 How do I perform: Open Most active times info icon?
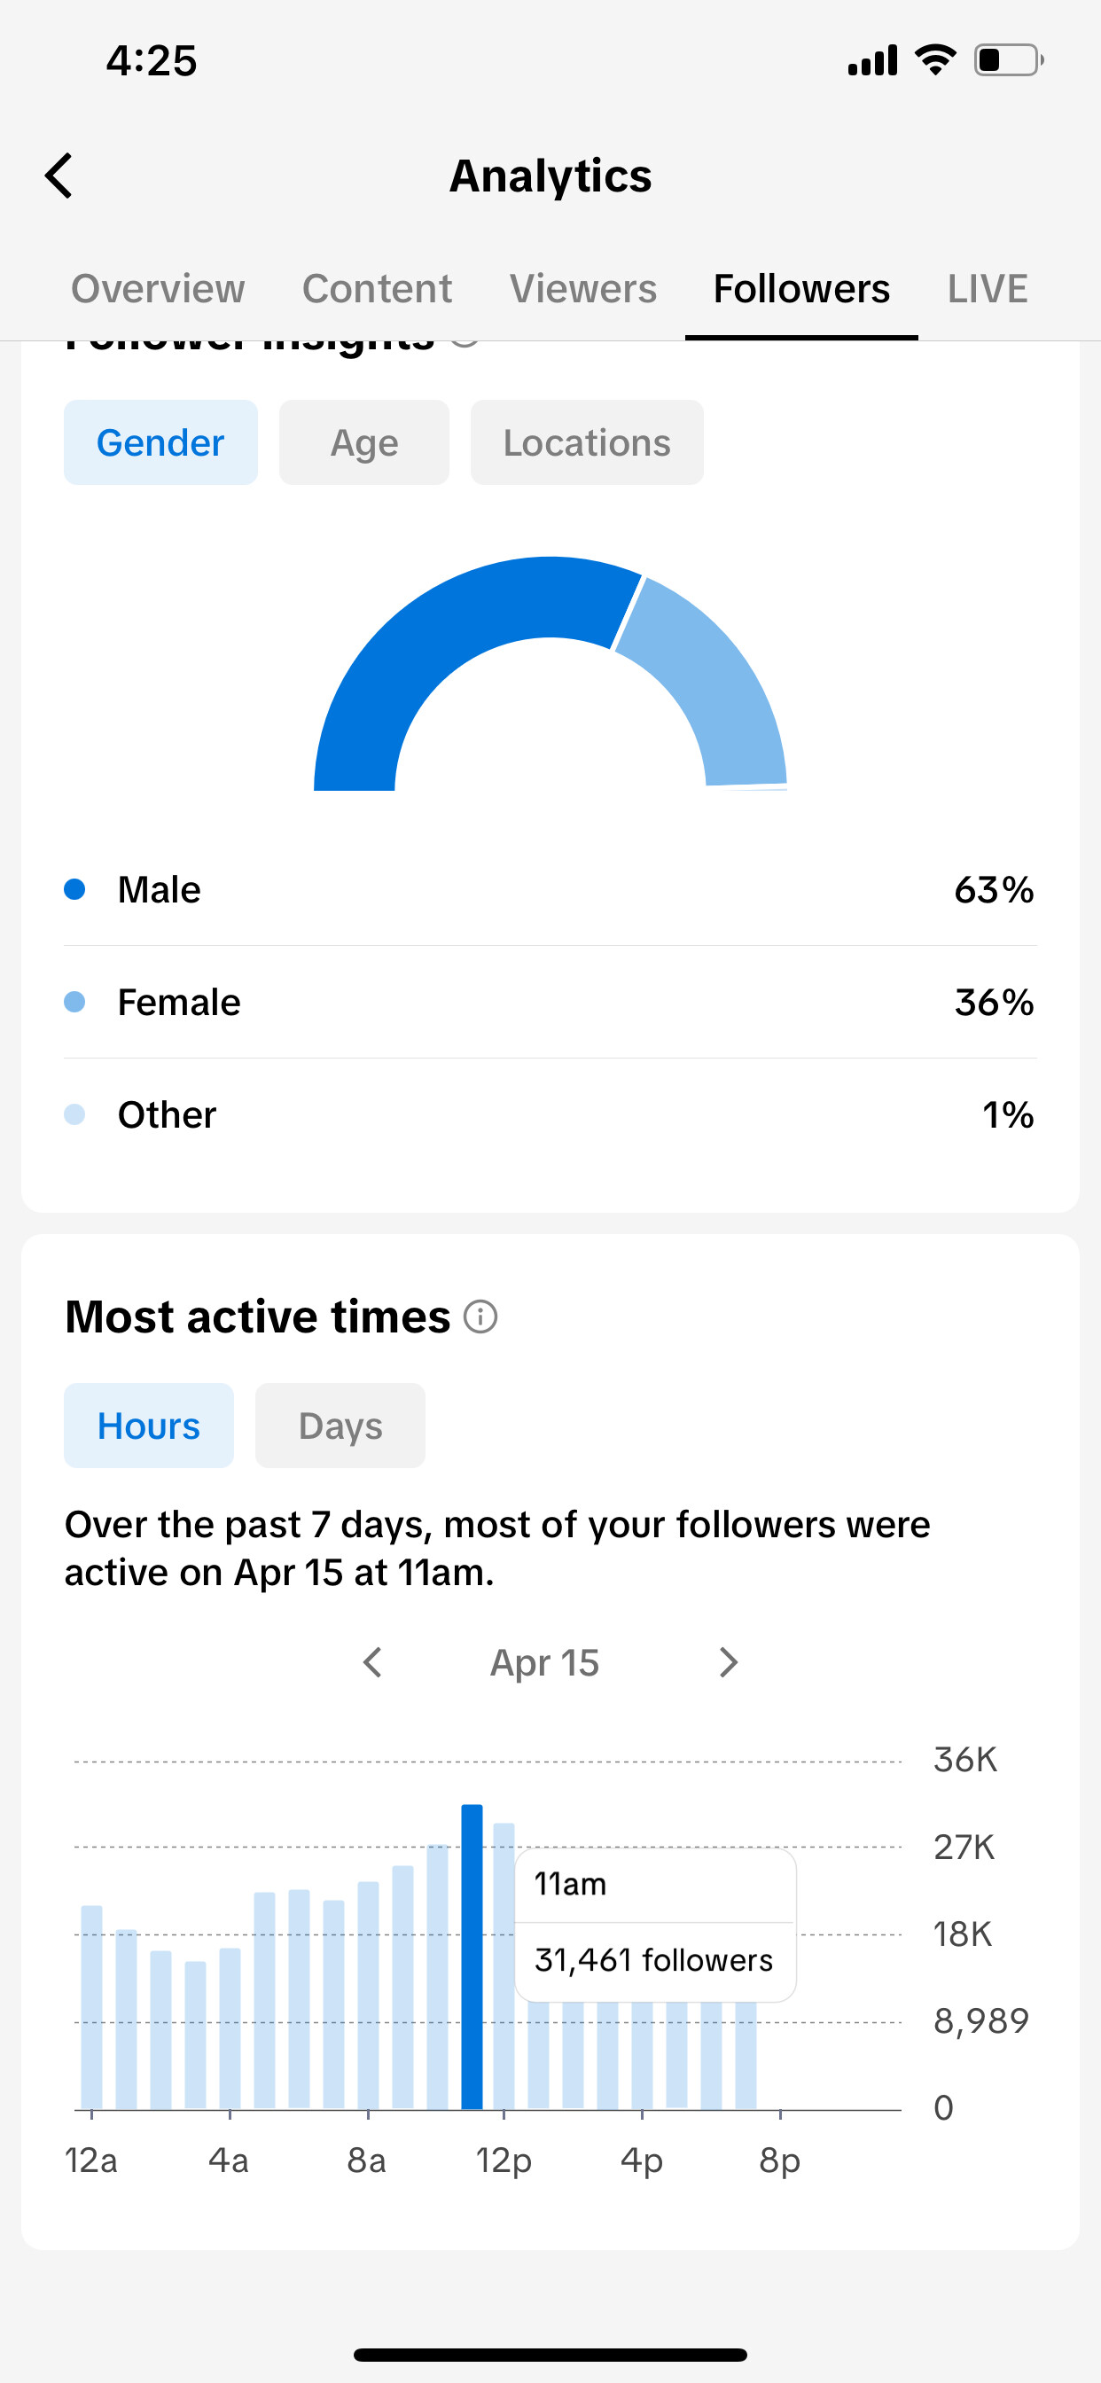(480, 1317)
